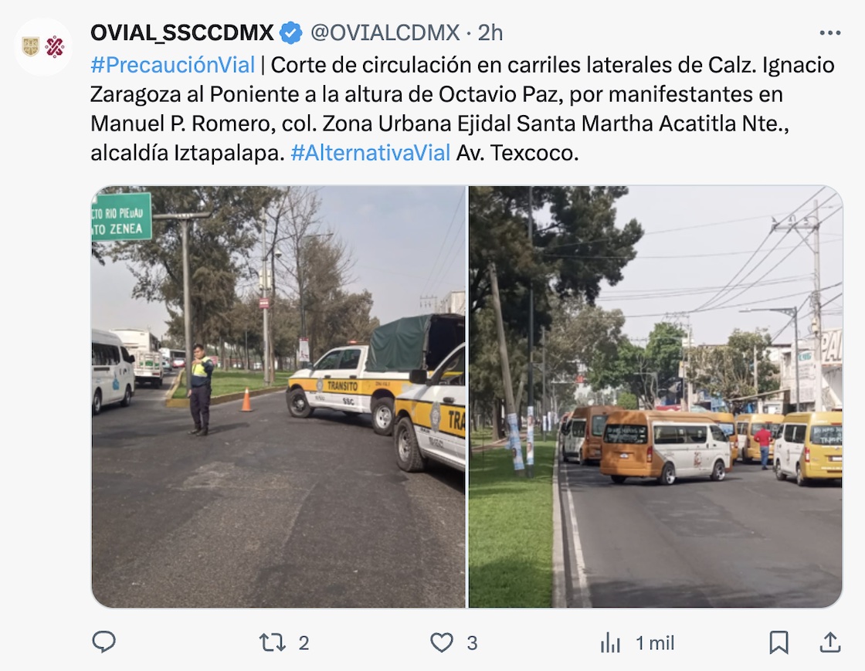Click the blue verified badge
This screenshot has width=865, height=671.
[x=290, y=33]
